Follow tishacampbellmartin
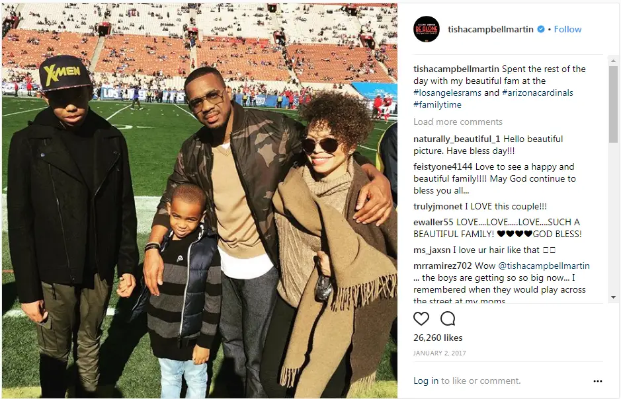Screen dimensions: 621x399 [x=567, y=29]
